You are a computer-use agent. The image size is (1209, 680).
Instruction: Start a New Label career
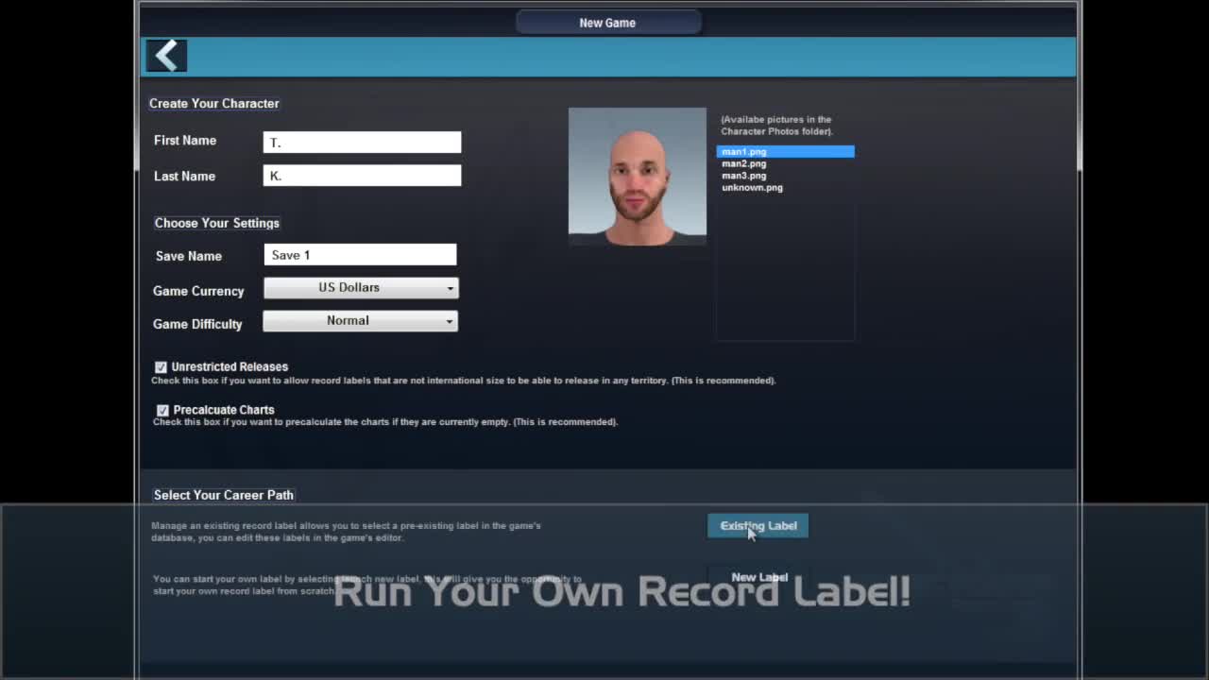758,577
